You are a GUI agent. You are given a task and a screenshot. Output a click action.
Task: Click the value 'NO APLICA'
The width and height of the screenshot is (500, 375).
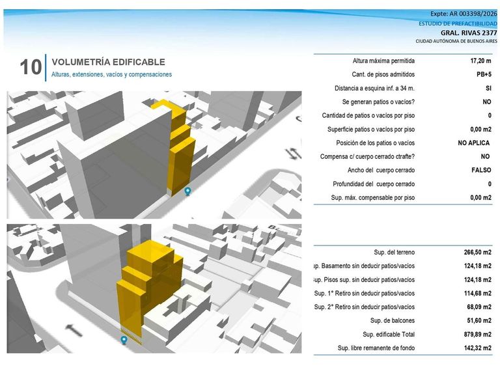tap(474, 143)
